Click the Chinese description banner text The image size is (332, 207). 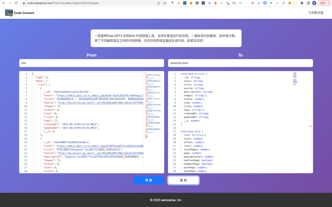point(166,38)
